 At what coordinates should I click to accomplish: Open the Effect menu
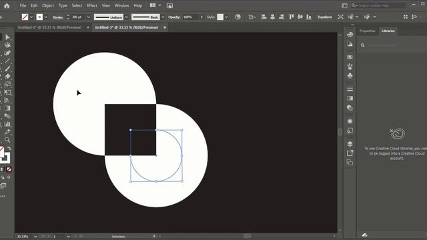[x=92, y=5]
